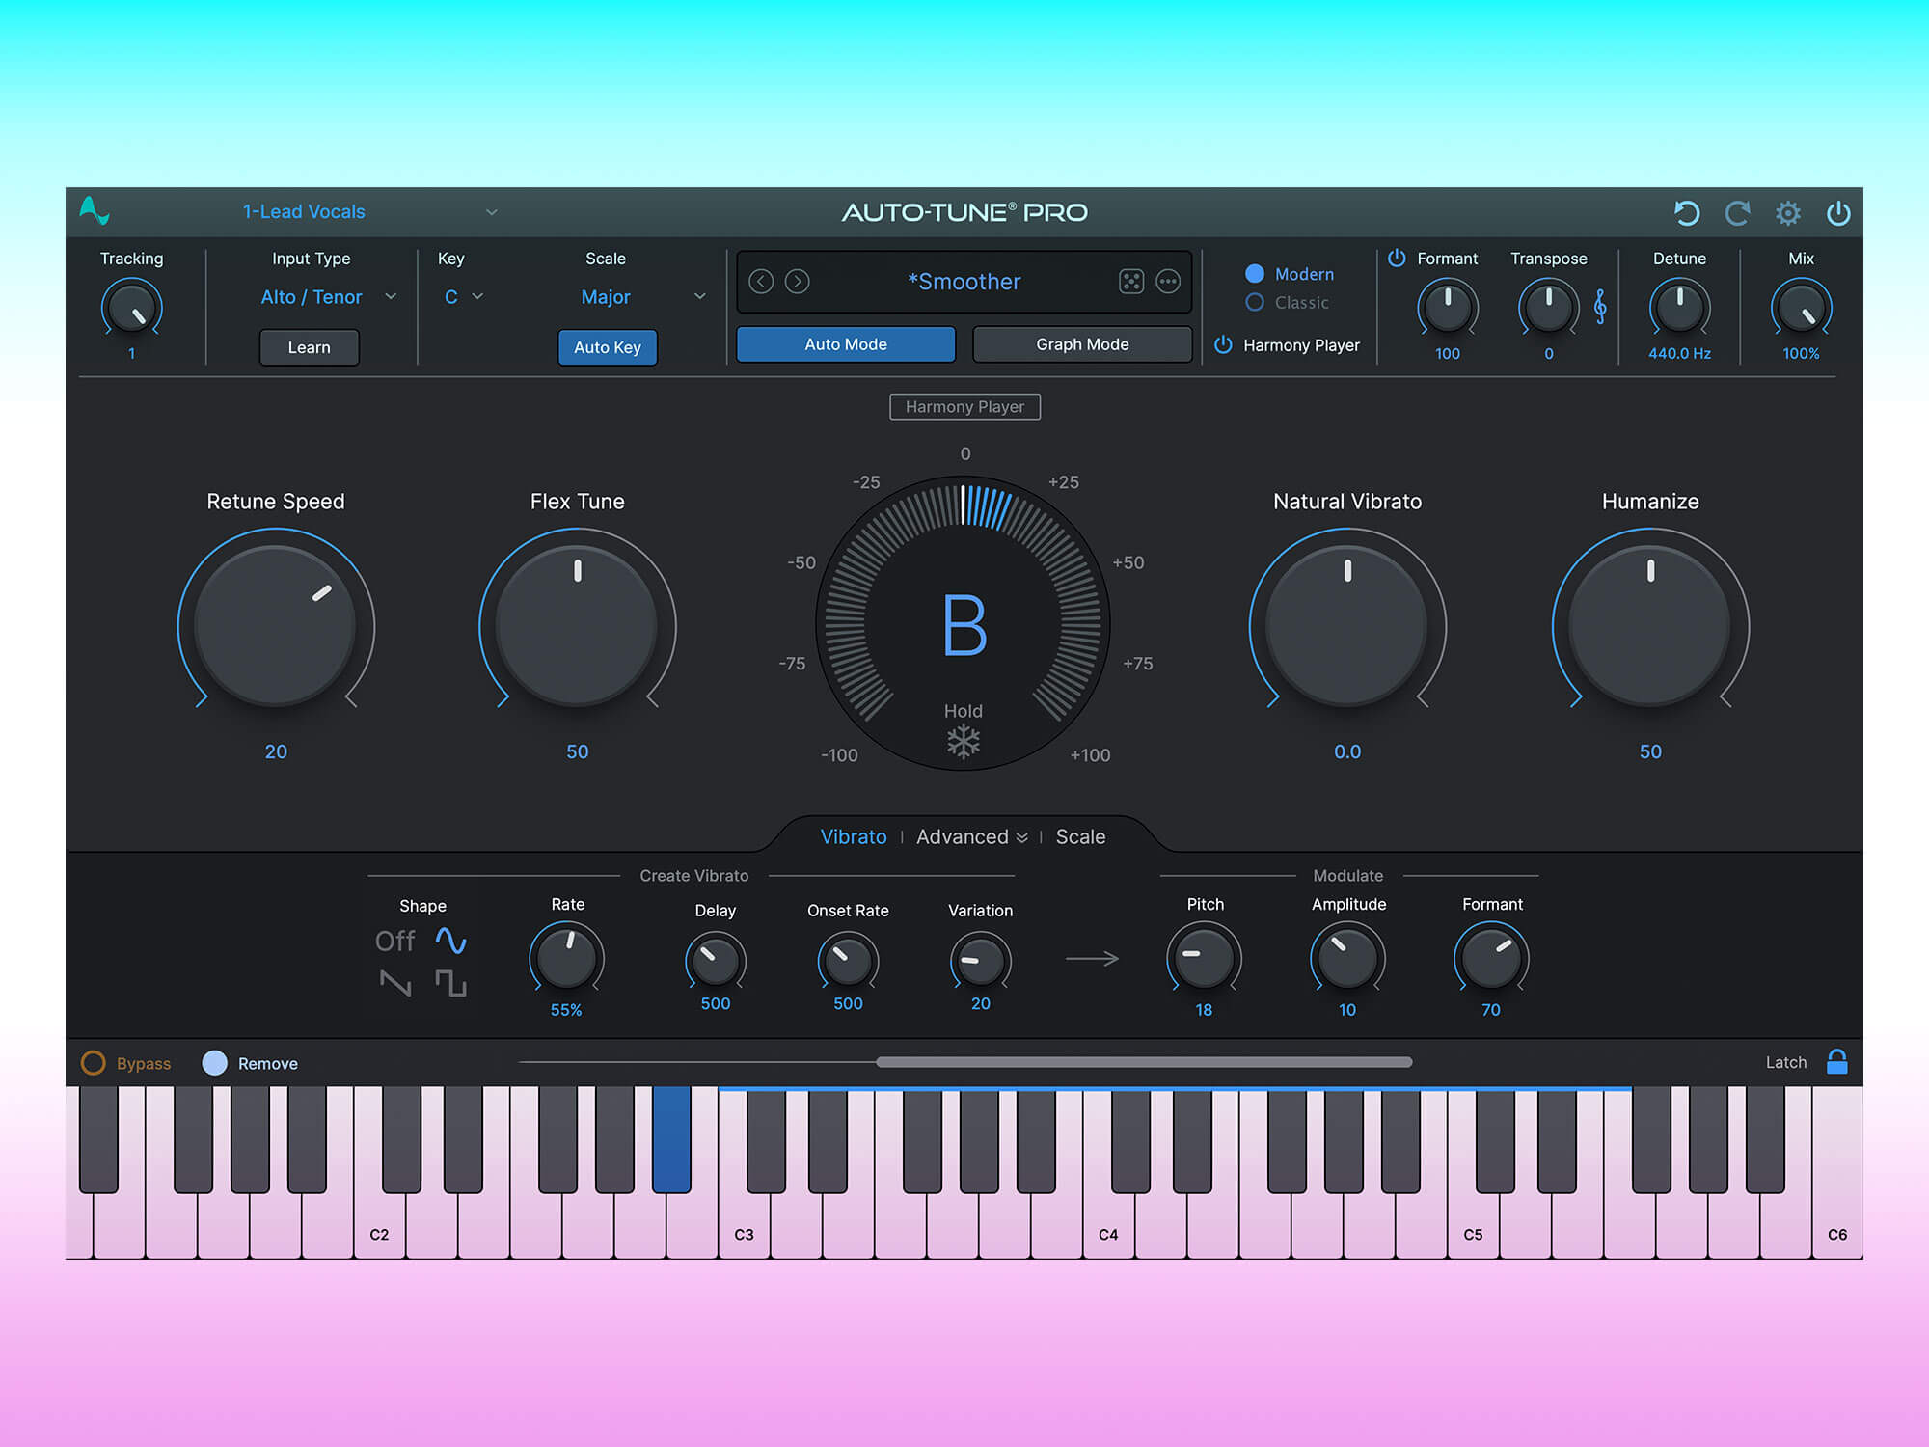
Task: Click the power icon at top right
Action: click(1838, 213)
